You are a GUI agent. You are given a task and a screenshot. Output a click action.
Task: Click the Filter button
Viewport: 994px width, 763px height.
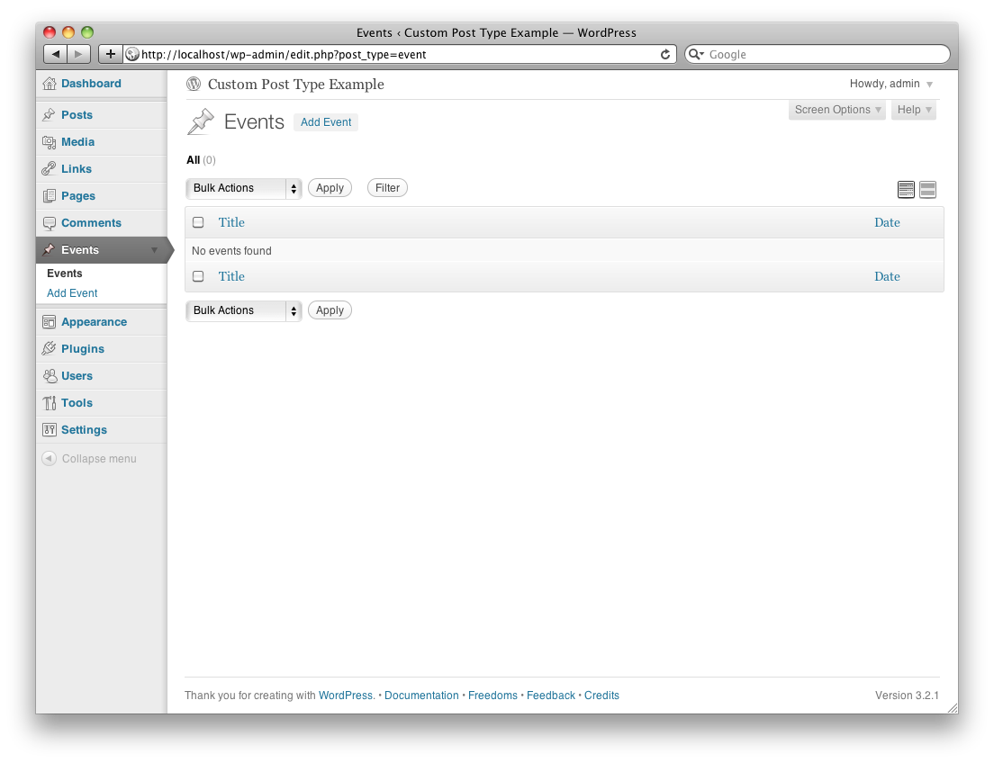[x=387, y=188]
